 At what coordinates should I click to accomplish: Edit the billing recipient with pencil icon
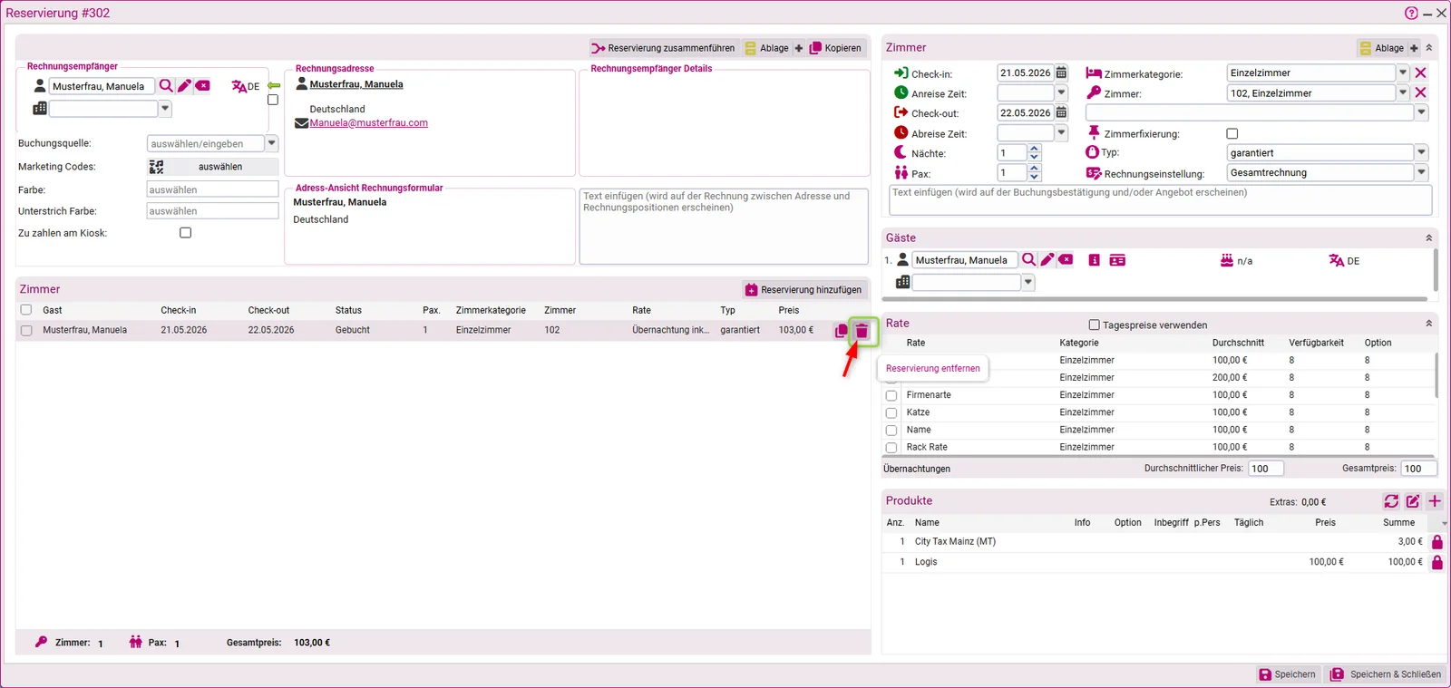click(x=184, y=86)
